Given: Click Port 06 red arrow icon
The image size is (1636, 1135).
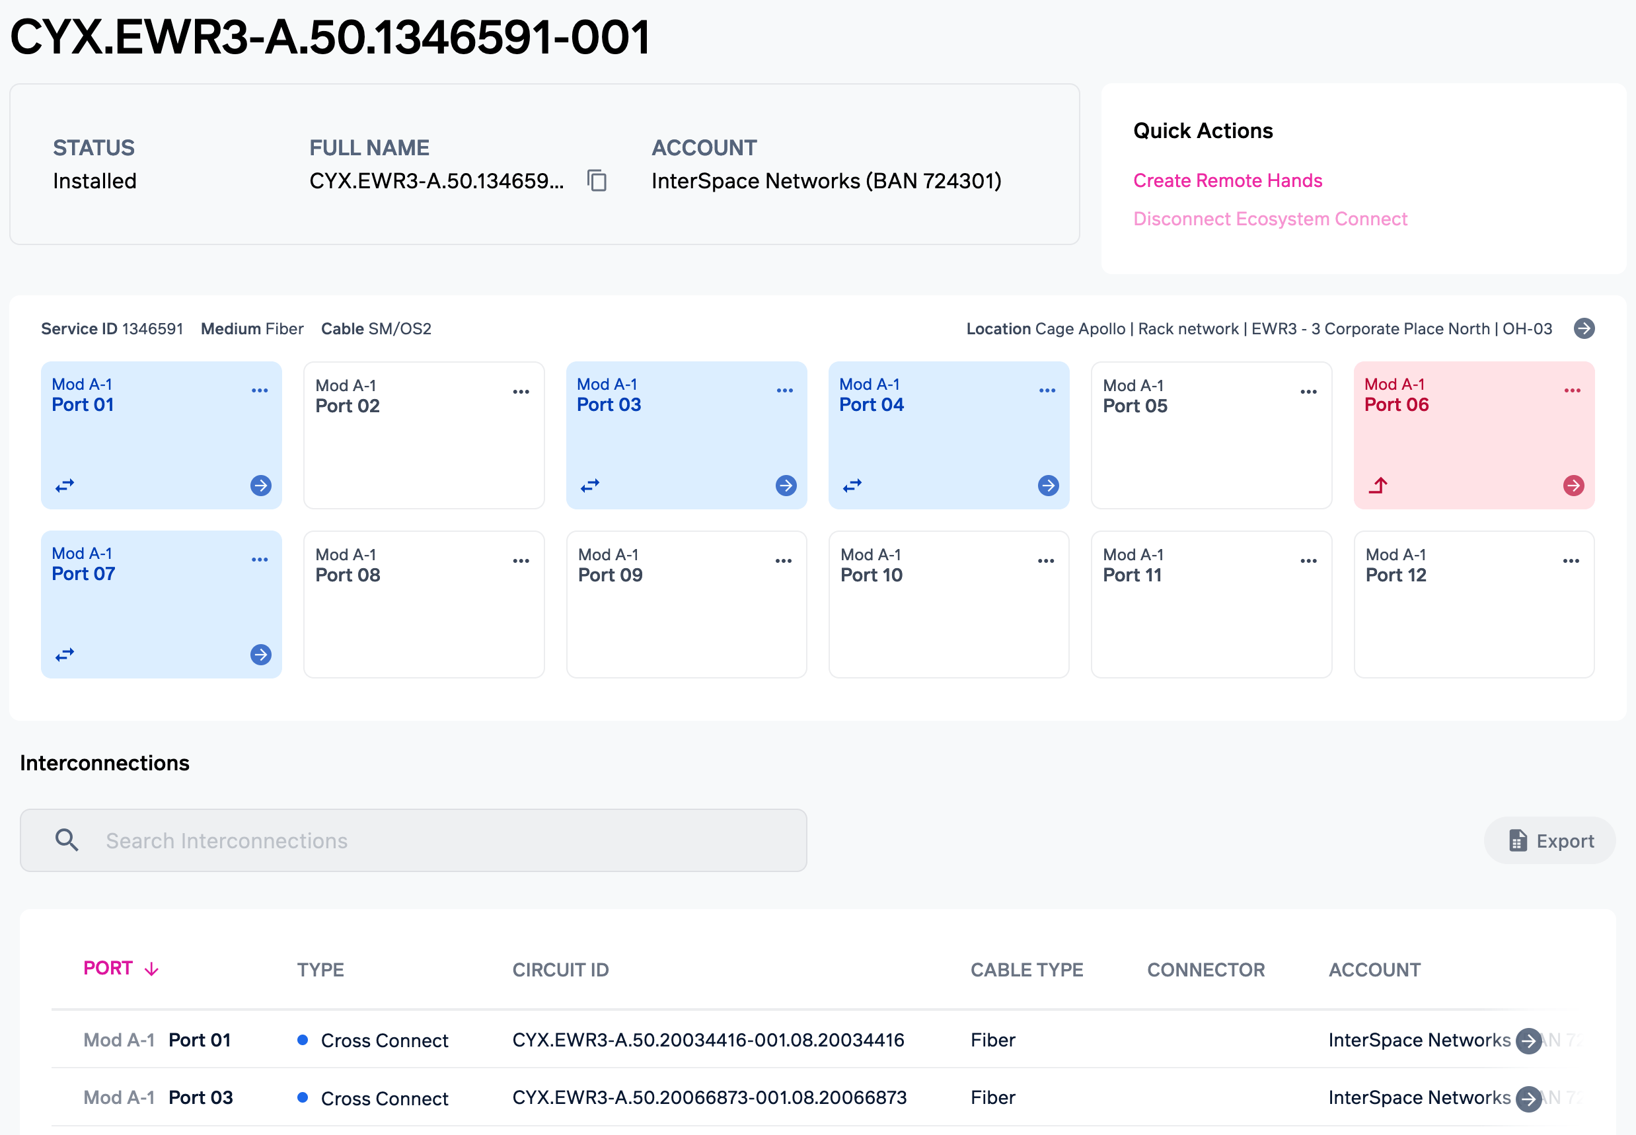Looking at the screenshot, I should pyautogui.click(x=1573, y=486).
